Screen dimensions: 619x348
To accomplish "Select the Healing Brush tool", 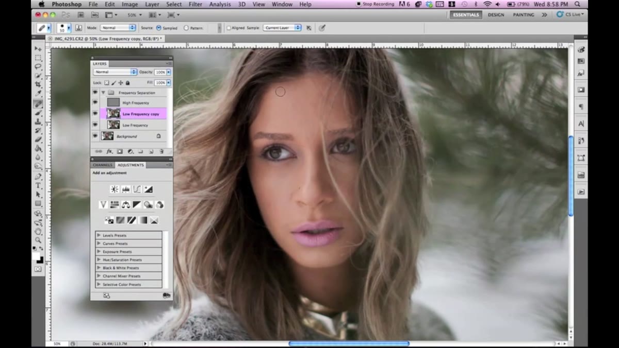I will click(x=38, y=103).
